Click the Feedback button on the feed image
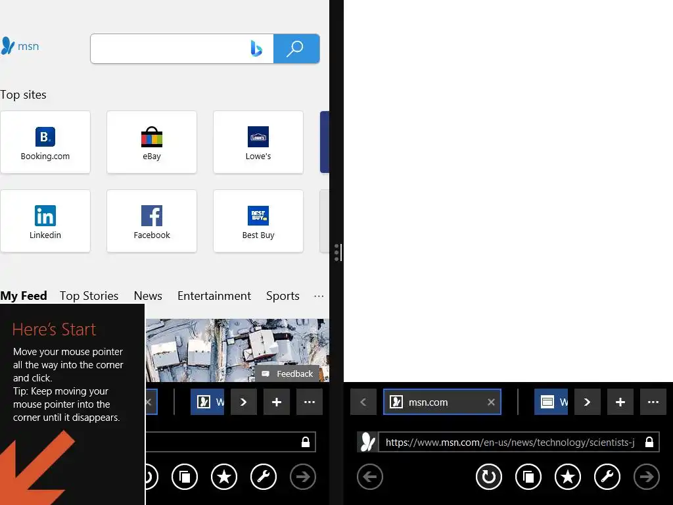 287,373
